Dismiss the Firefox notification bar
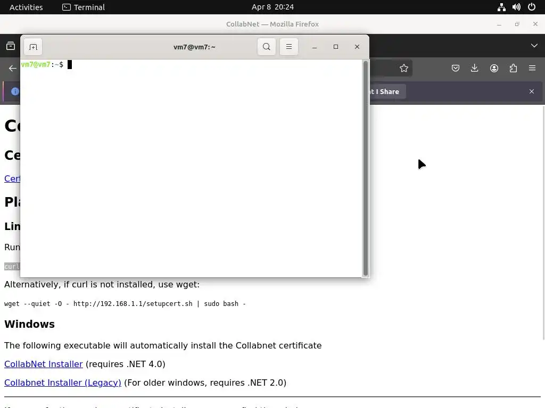This screenshot has height=408, width=545. 532,91
